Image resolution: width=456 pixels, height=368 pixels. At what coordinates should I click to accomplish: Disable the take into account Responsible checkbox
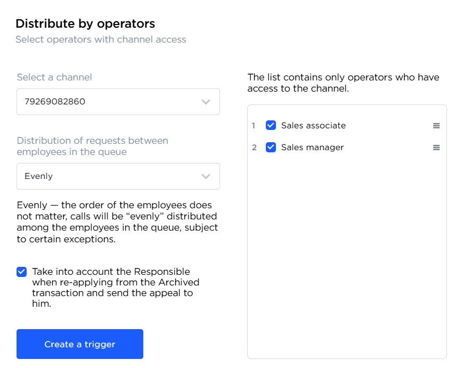21,272
